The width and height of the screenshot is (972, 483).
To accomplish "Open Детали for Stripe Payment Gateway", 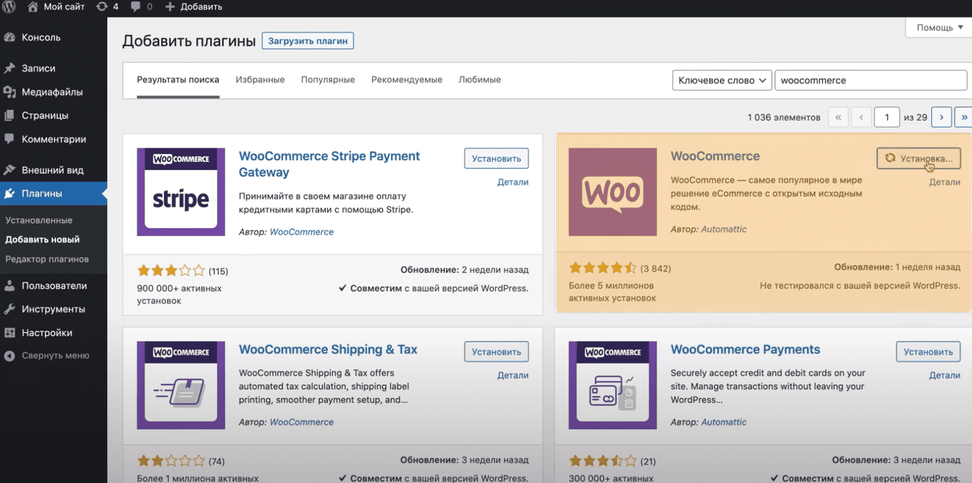I will pyautogui.click(x=513, y=182).
